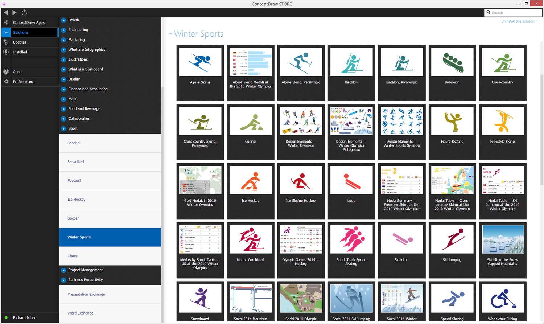Viewport: 544px width, 324px height.
Task: Click the Uninstall this solution link
Action: tap(518, 21)
